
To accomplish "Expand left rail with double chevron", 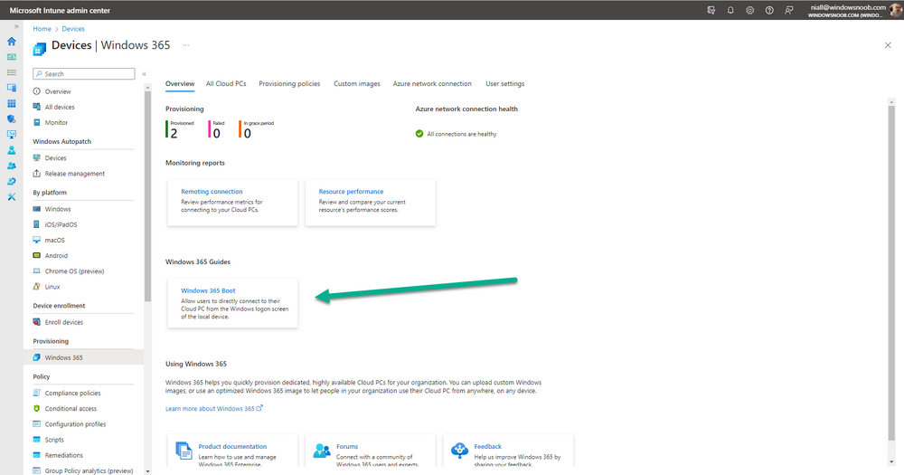I will [16, 26].
